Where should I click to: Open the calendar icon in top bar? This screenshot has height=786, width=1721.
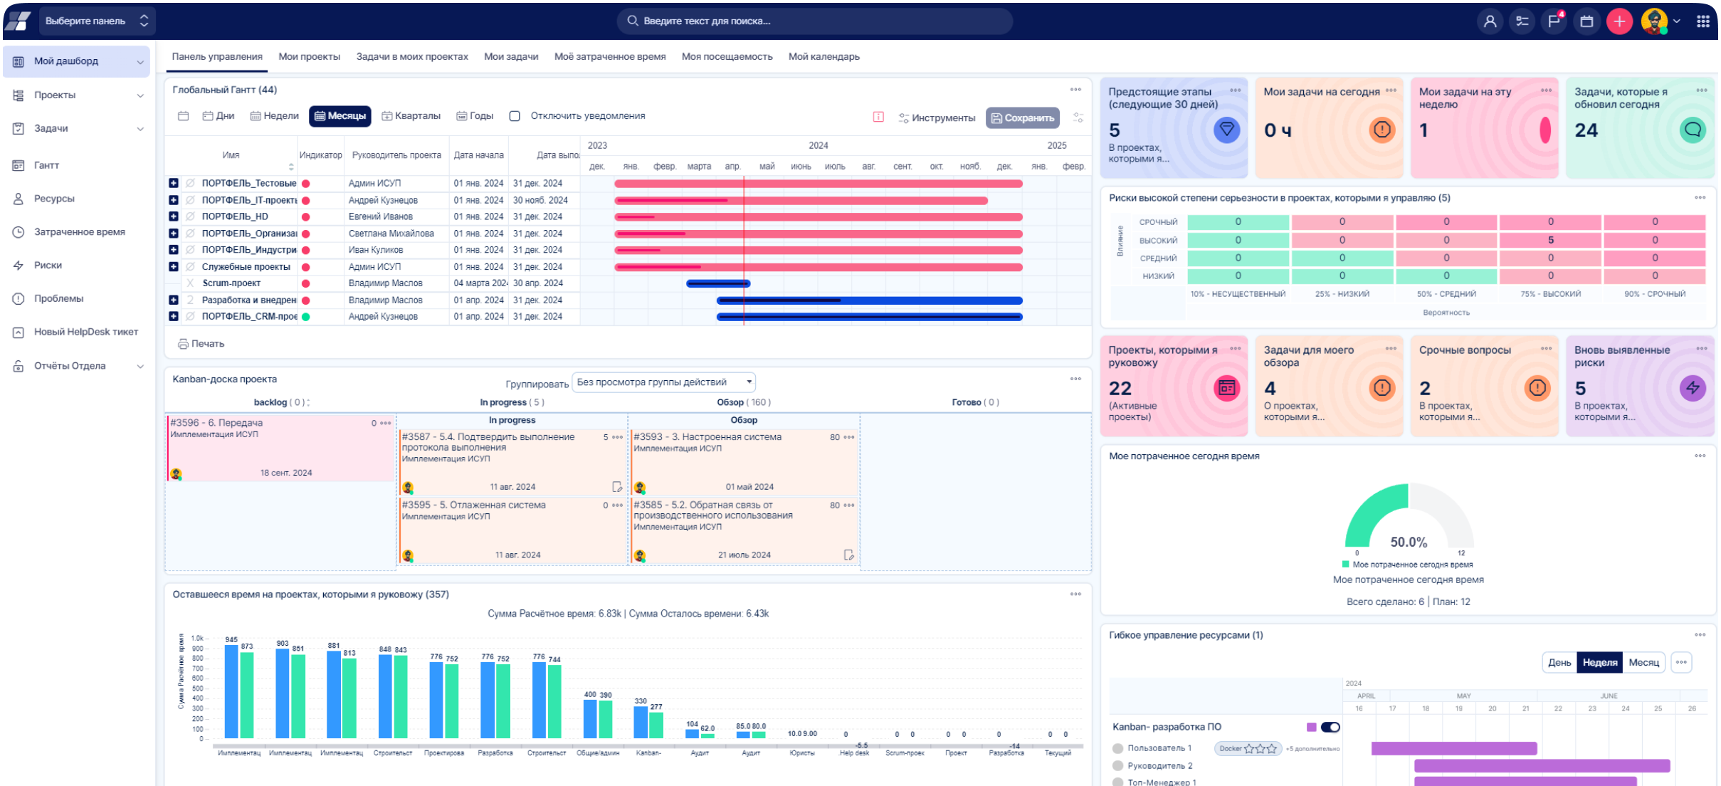pyautogui.click(x=1586, y=21)
